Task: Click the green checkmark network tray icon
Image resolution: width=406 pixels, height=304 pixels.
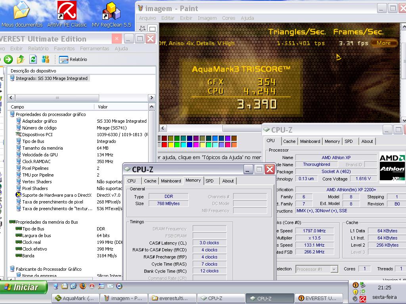Action: [363, 292]
